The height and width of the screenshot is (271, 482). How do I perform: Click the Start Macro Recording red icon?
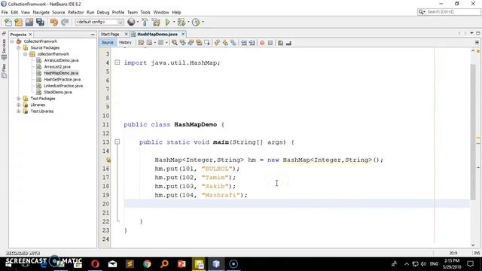click(262, 43)
